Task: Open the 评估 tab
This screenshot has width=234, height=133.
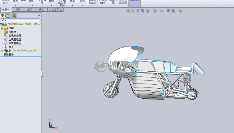Action: (x=41, y=10)
